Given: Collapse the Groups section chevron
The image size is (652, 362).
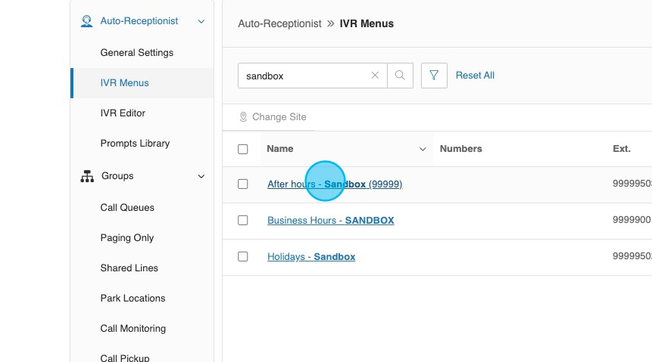Looking at the screenshot, I should tap(201, 176).
